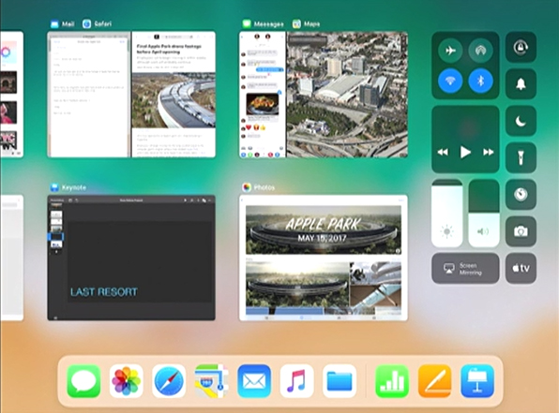This screenshot has height=413, width=559.
Task: Open Messages from the dock
Action: (83, 381)
